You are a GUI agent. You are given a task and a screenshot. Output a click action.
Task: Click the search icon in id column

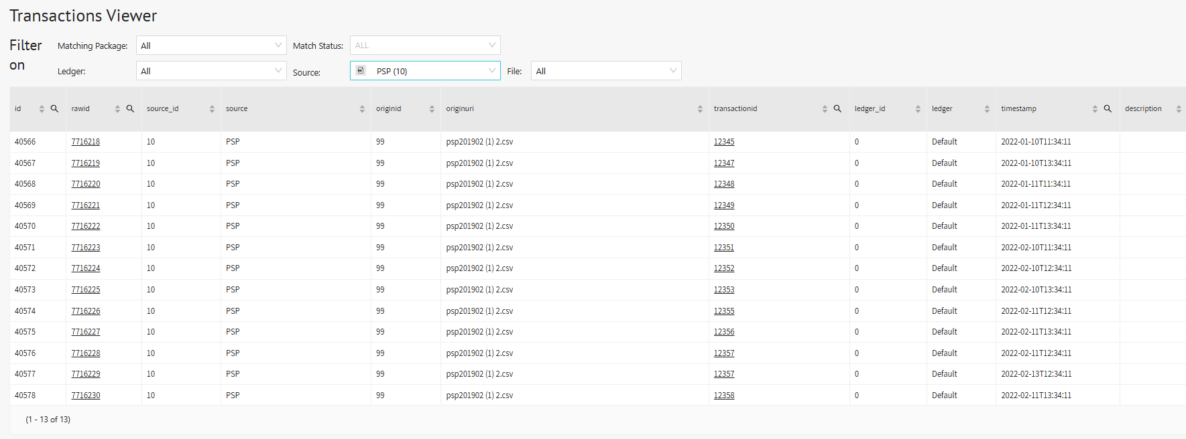(54, 108)
